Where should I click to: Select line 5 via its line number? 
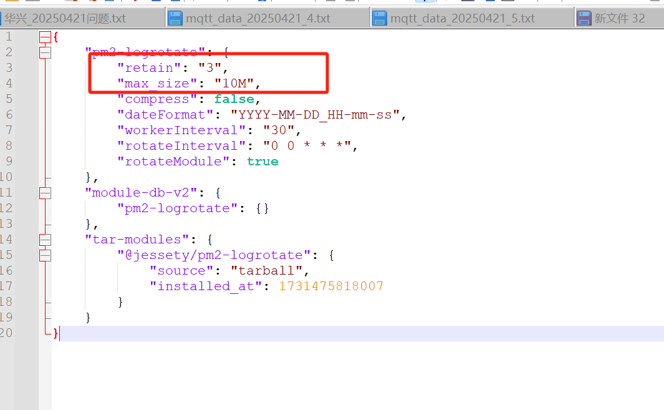[8, 99]
